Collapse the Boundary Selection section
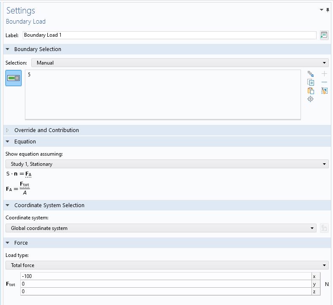The image size is (333, 305). (x=8, y=49)
